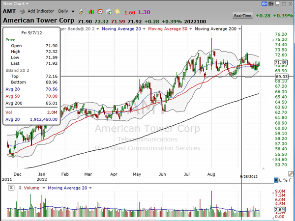Screen dimensions: 295x221
Task: Click the AMT ticker symbol
Action: [x=9, y=11]
